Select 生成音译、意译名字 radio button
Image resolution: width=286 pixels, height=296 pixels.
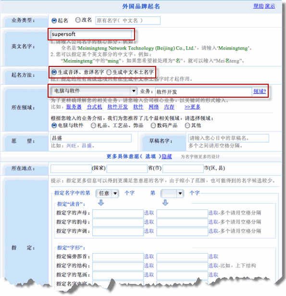pyautogui.click(x=54, y=72)
